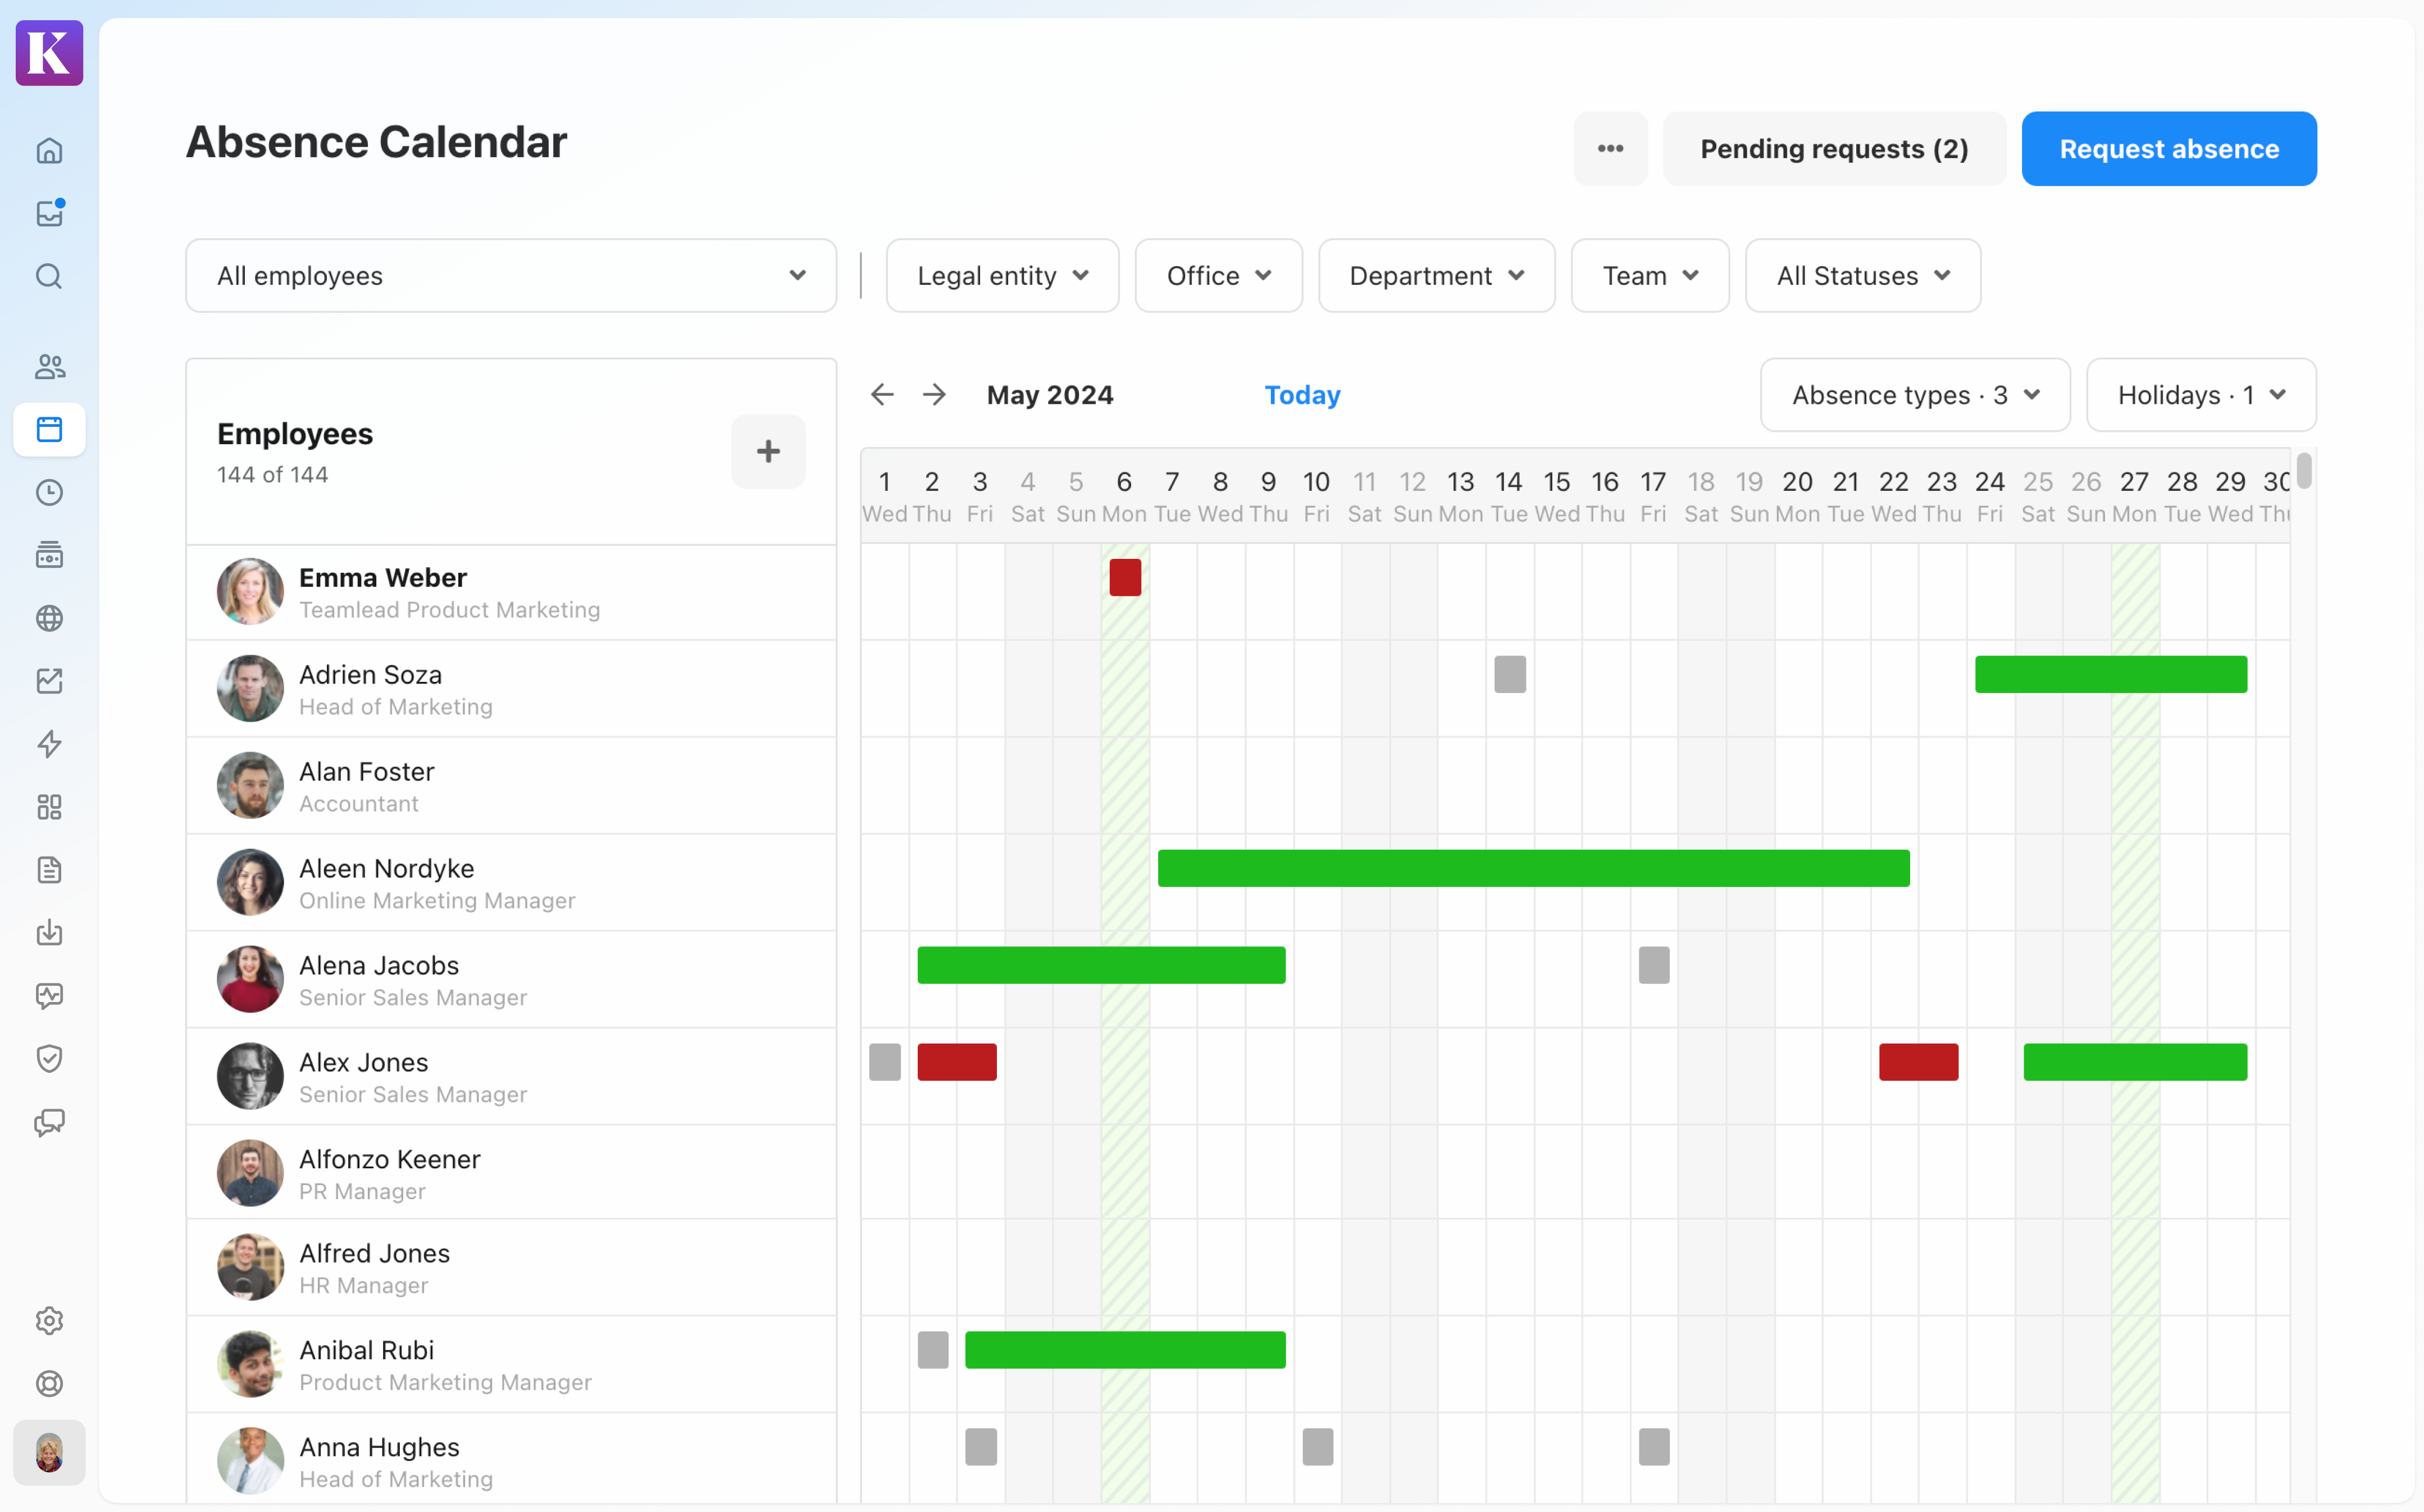Image resolution: width=2424 pixels, height=1512 pixels.
Task: Click the lightning bolt icon in sidebar
Action: 49,744
